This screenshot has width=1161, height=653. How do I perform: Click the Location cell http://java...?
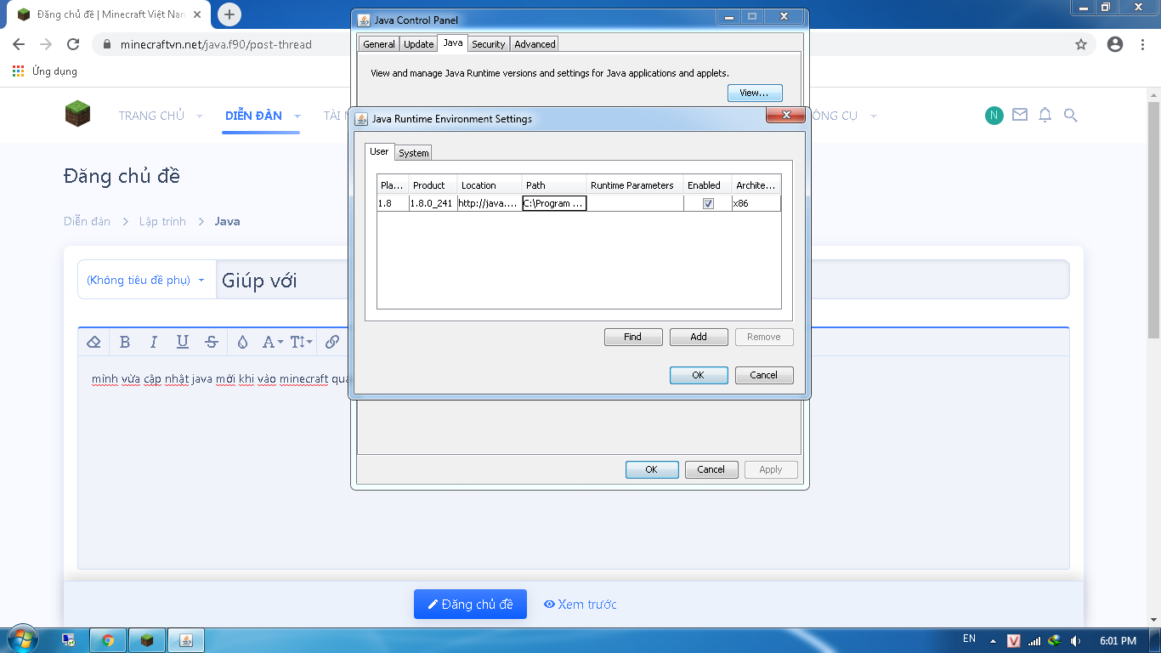point(489,203)
